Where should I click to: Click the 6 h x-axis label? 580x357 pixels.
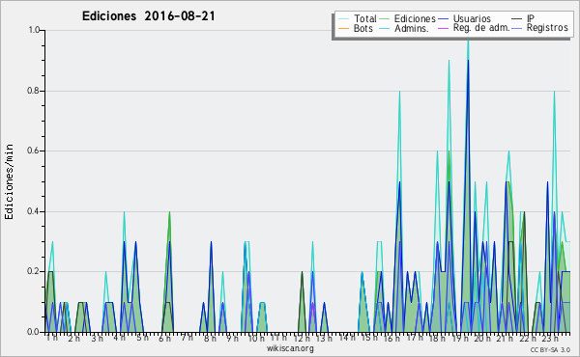coord(165,338)
